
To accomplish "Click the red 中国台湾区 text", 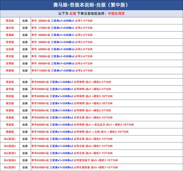I will (116, 14).
